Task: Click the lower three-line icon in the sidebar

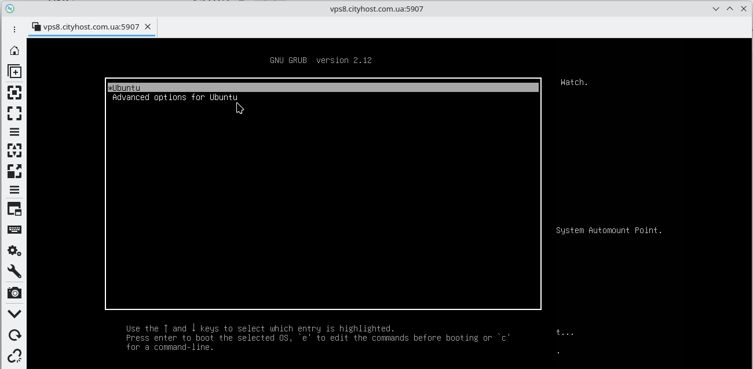Action: [x=14, y=190]
